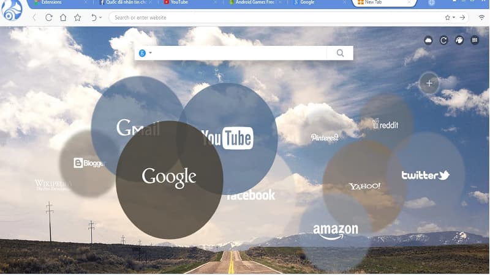The image size is (490, 275).
Task: Click the Wi-Fi icon in toolbar
Action: pos(481,18)
